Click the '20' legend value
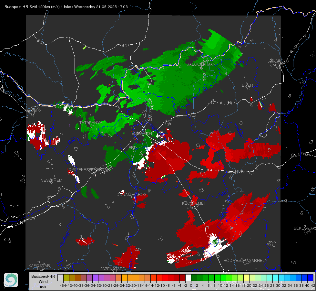Image resolution: width=316 pixels, height=291 pixels. [x=249, y=286]
